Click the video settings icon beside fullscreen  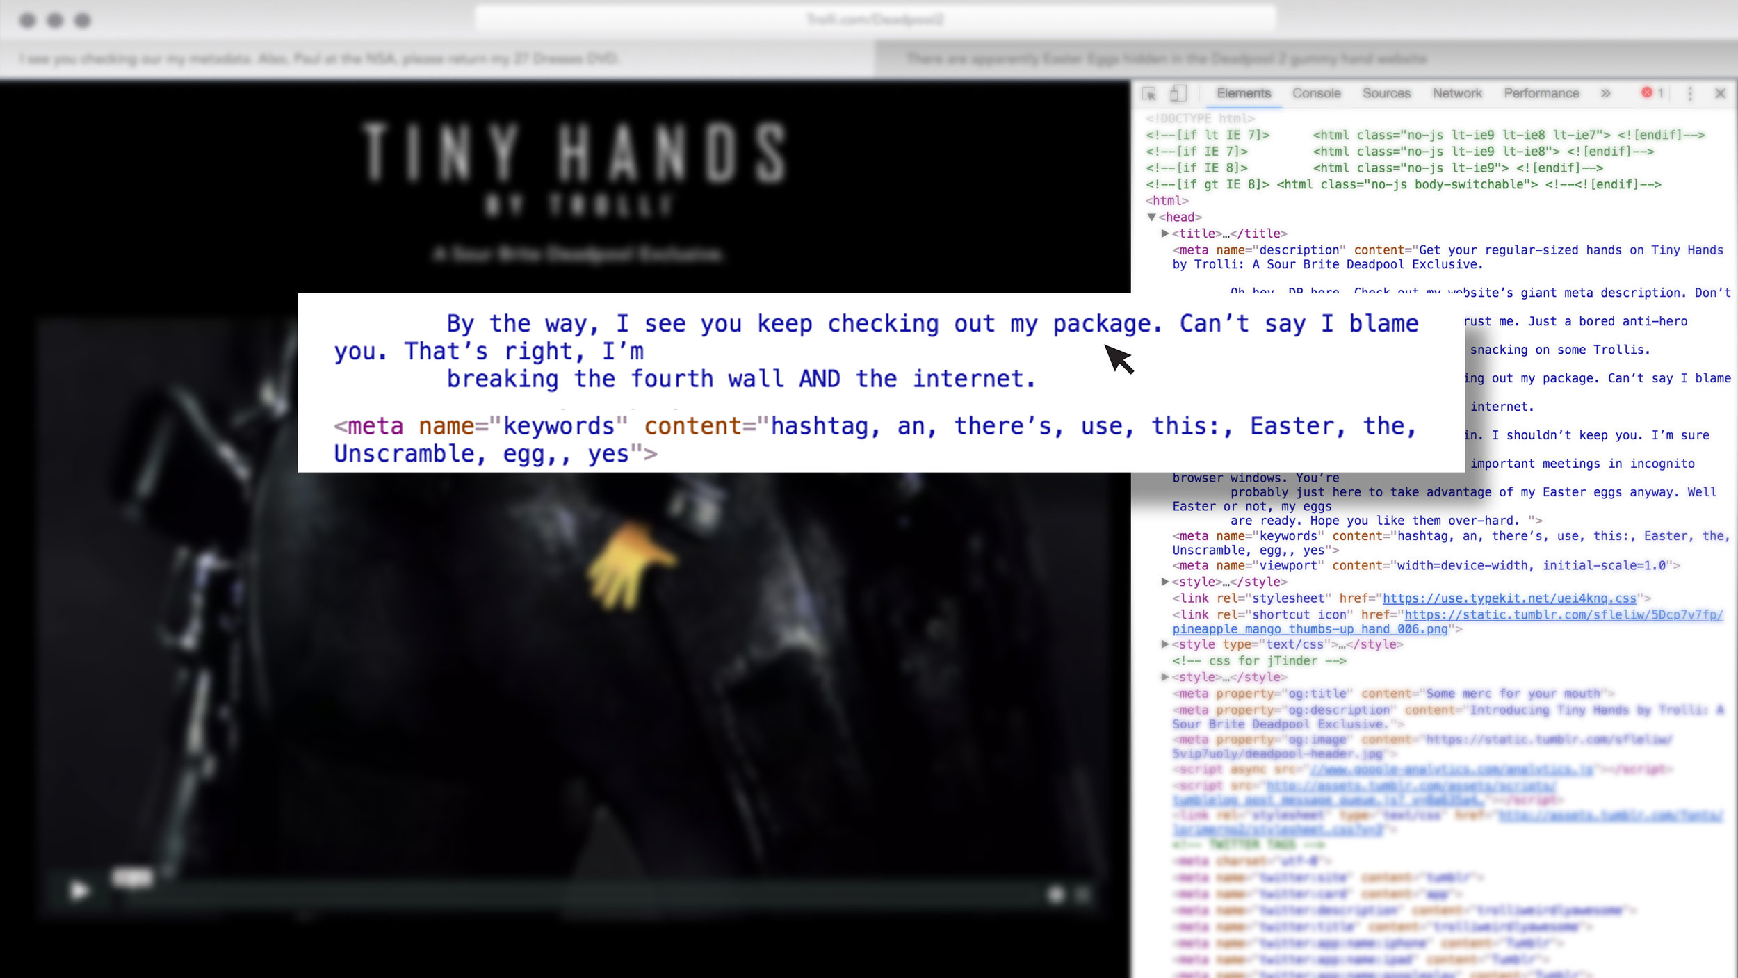[1056, 895]
